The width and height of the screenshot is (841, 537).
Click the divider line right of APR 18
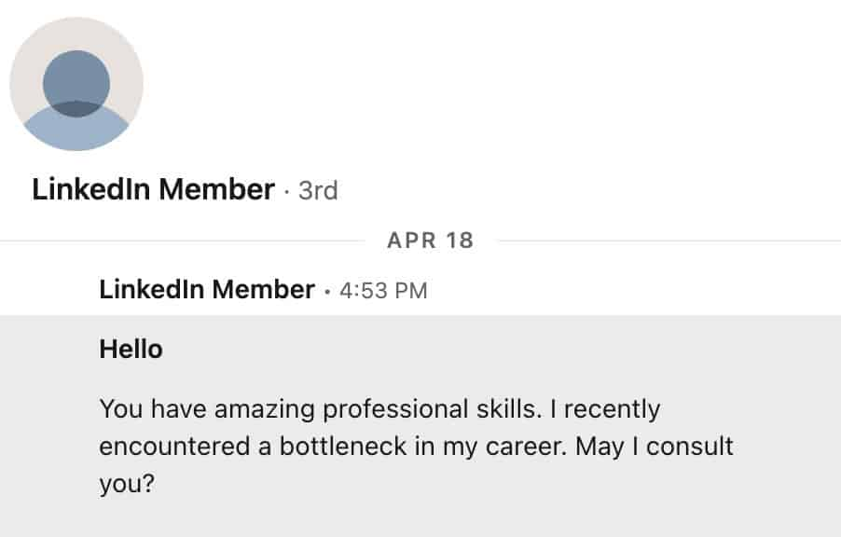pos(667,241)
